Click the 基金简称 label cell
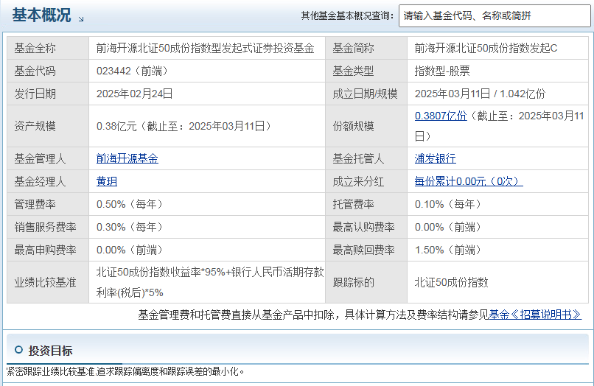Viewport: 594px width, 386px height. [366, 48]
